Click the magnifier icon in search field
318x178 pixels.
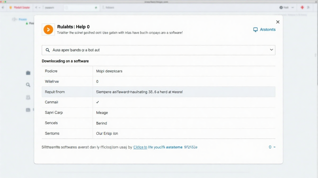[48, 50]
